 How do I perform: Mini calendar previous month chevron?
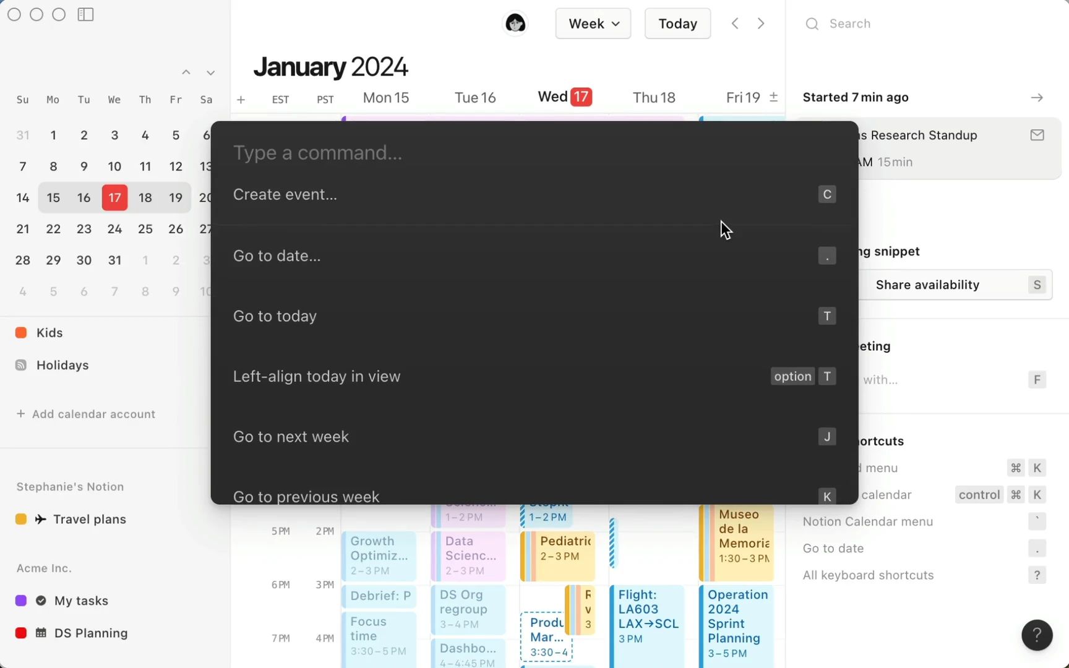pyautogui.click(x=186, y=72)
